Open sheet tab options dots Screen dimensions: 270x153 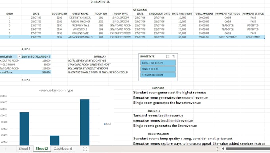217,149
